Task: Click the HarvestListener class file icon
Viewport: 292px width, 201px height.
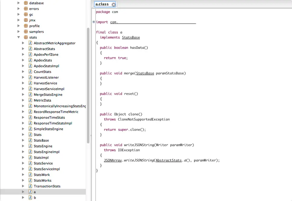Action: click(30, 77)
